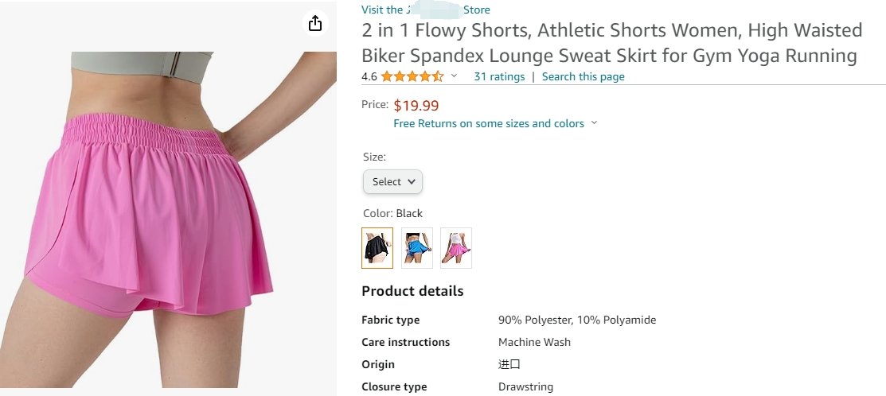The width and height of the screenshot is (886, 396).
Task: Open the 31 ratings link
Action: pos(499,76)
